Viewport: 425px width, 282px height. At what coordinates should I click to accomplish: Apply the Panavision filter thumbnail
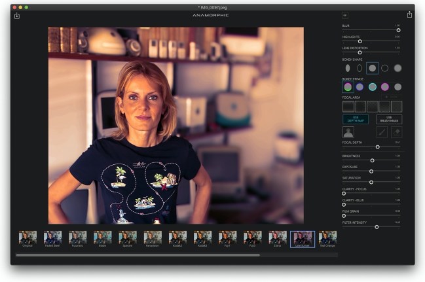pos(153,239)
